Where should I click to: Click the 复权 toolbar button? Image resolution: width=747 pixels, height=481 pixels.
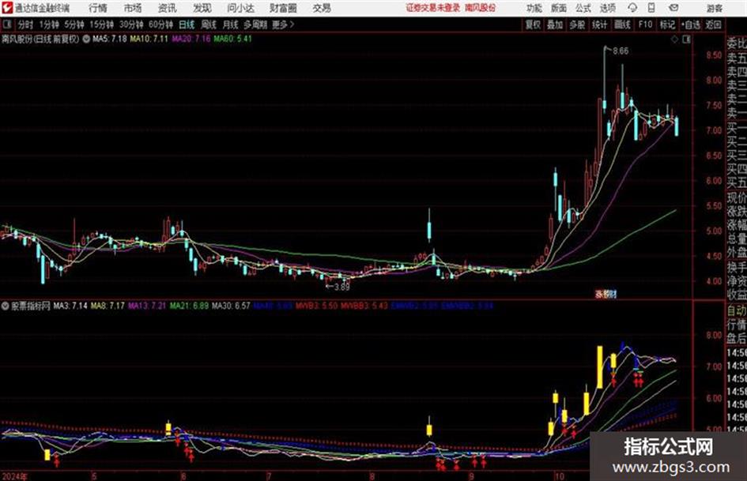533,24
